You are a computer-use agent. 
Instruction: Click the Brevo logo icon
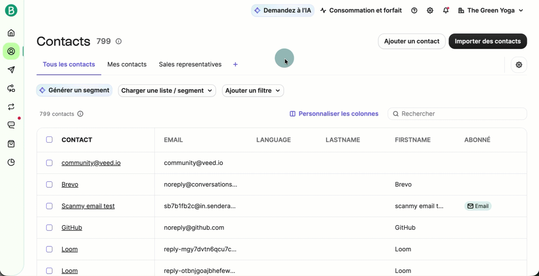coord(11,10)
